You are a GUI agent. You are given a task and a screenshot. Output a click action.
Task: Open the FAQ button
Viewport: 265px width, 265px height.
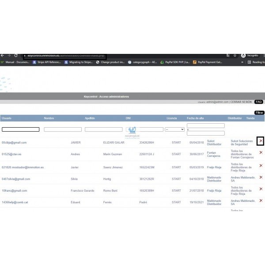[x=258, y=102]
